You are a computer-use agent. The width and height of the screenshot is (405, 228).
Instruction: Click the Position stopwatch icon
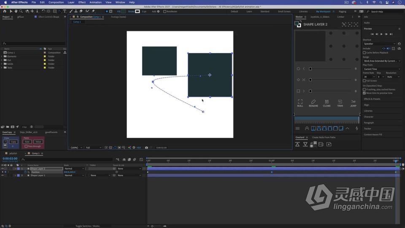(25, 172)
